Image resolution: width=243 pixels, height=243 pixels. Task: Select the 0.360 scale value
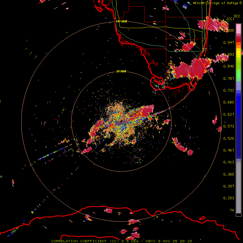coord(229,174)
